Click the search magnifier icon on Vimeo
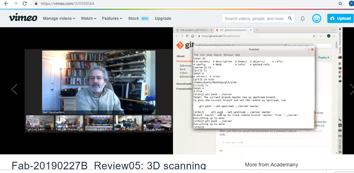Viewport: 354px width, 173px height. tap(290, 18)
